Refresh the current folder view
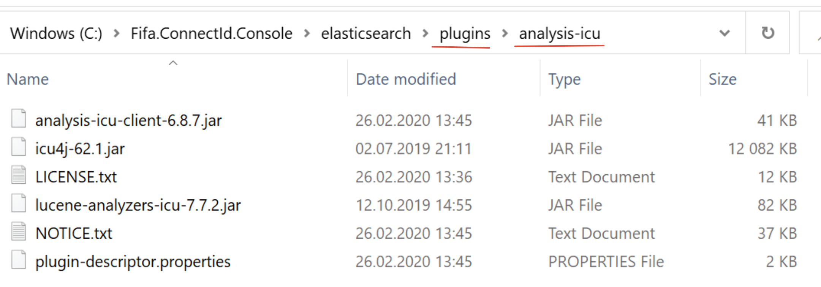The height and width of the screenshot is (287, 821). [767, 33]
